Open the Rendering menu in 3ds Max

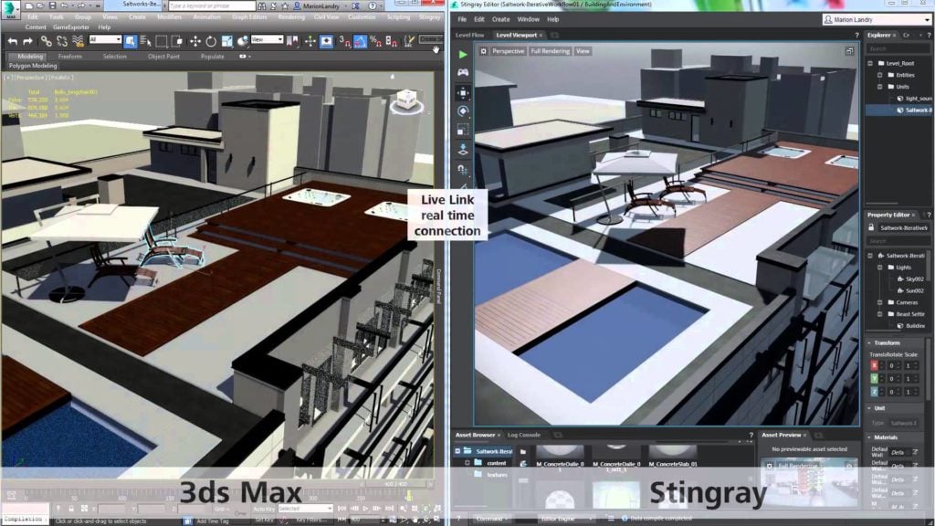pyautogui.click(x=291, y=17)
